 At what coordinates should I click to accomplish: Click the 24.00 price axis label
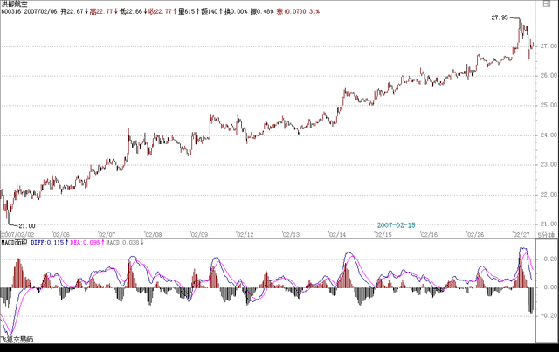pos(549,135)
